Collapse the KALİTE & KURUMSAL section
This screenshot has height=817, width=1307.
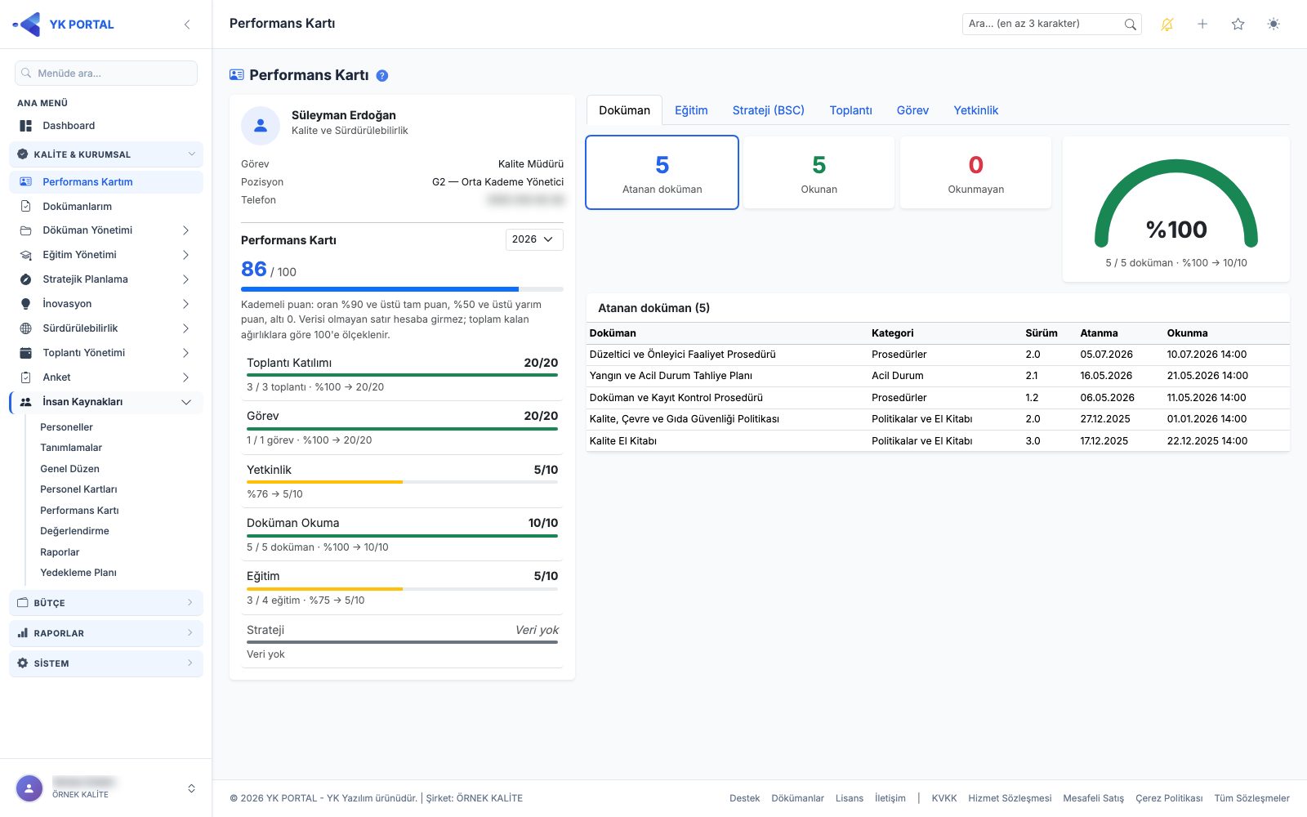click(106, 154)
